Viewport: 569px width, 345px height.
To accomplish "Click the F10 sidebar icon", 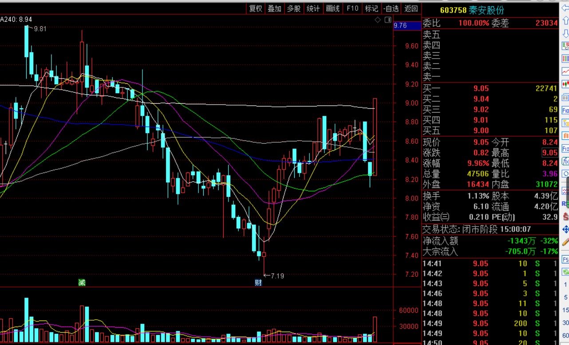I will coord(565,110).
